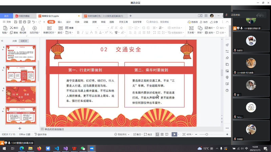The height and width of the screenshot is (152, 271).
Task: Toggle Strikethrough (S) formatting
Action: click(x=96, y=32)
